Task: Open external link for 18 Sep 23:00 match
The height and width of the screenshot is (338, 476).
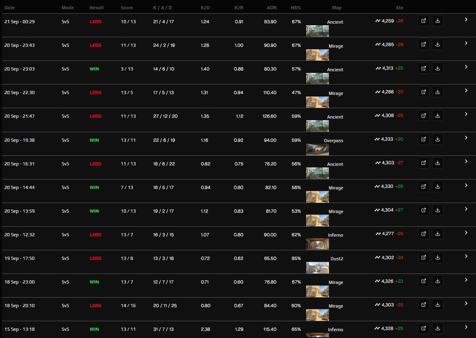Action: (424, 281)
